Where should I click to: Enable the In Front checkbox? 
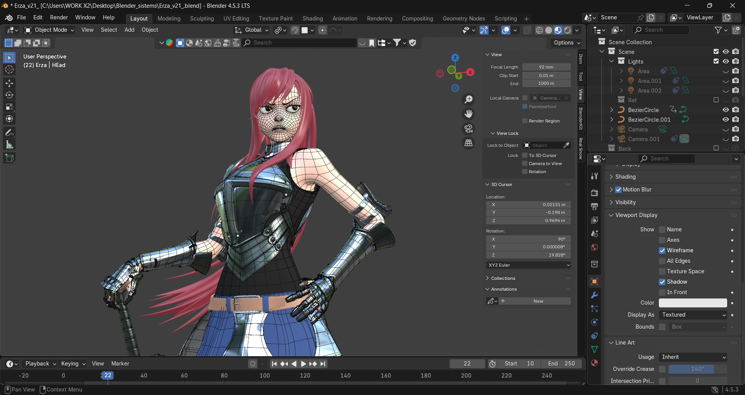tap(662, 292)
